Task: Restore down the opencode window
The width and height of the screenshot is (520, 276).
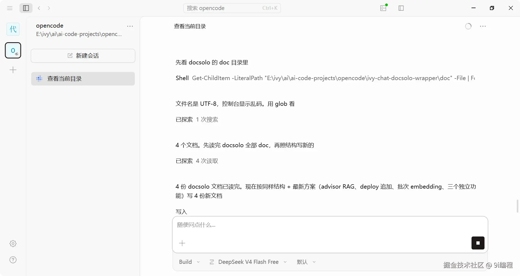Action: click(492, 8)
